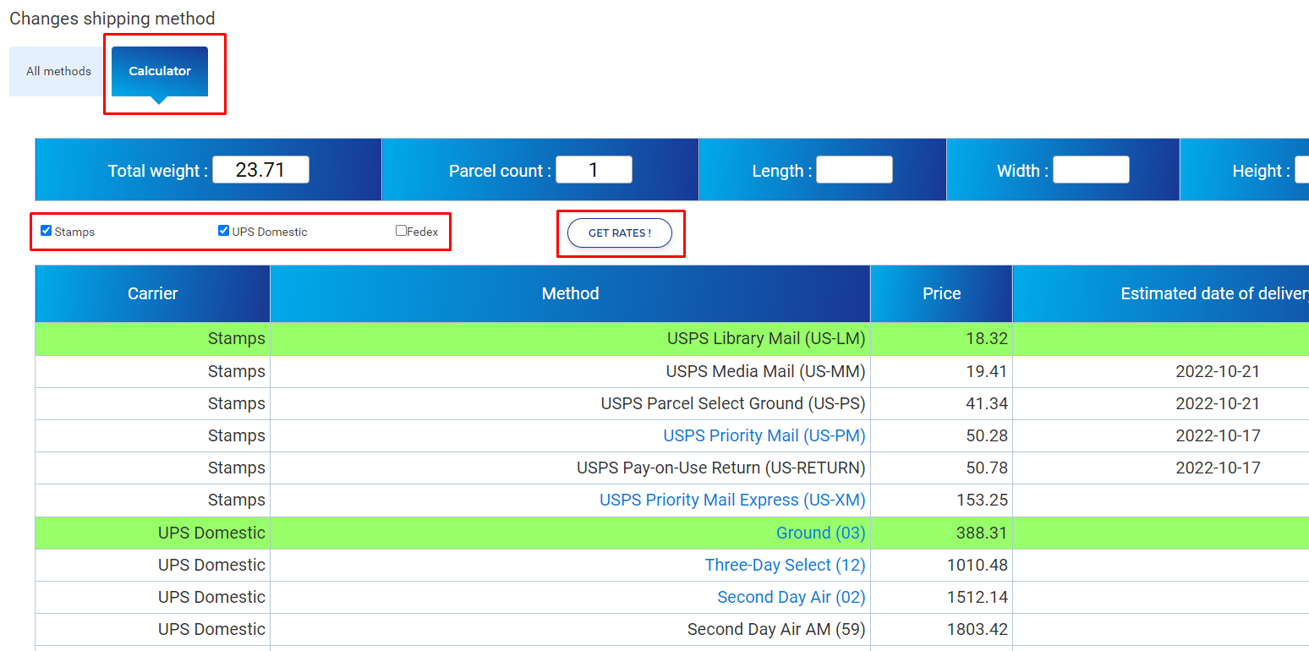Click price 1512.14
Image resolution: width=1309 pixels, height=651 pixels.
click(x=978, y=597)
